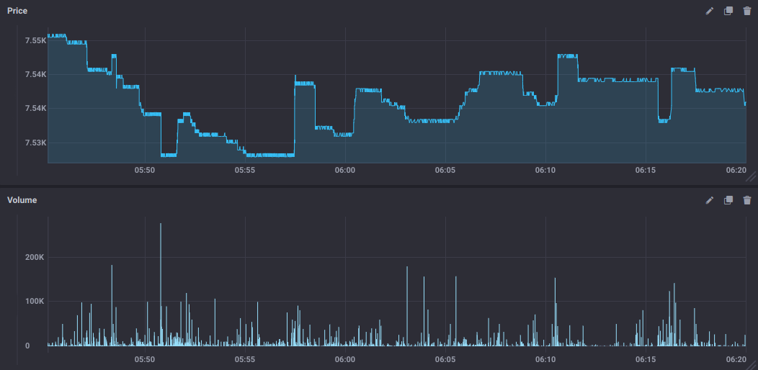Screen dimensions: 758x370
Task: Duplicate the Volume panel
Action: click(x=728, y=200)
